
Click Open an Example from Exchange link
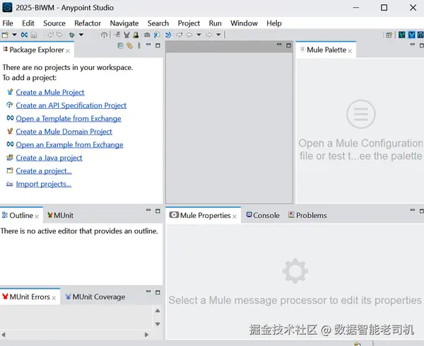[x=69, y=145]
